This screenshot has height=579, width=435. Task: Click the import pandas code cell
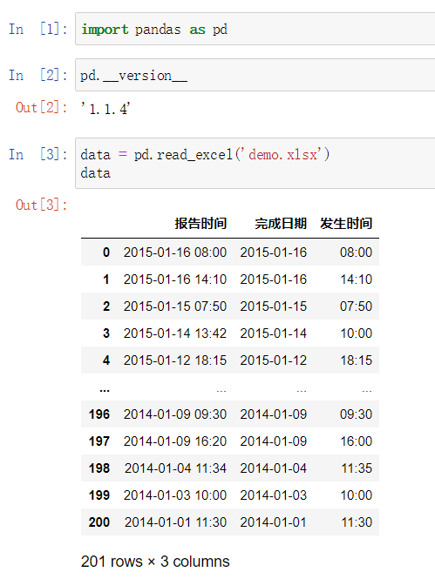tap(255, 29)
